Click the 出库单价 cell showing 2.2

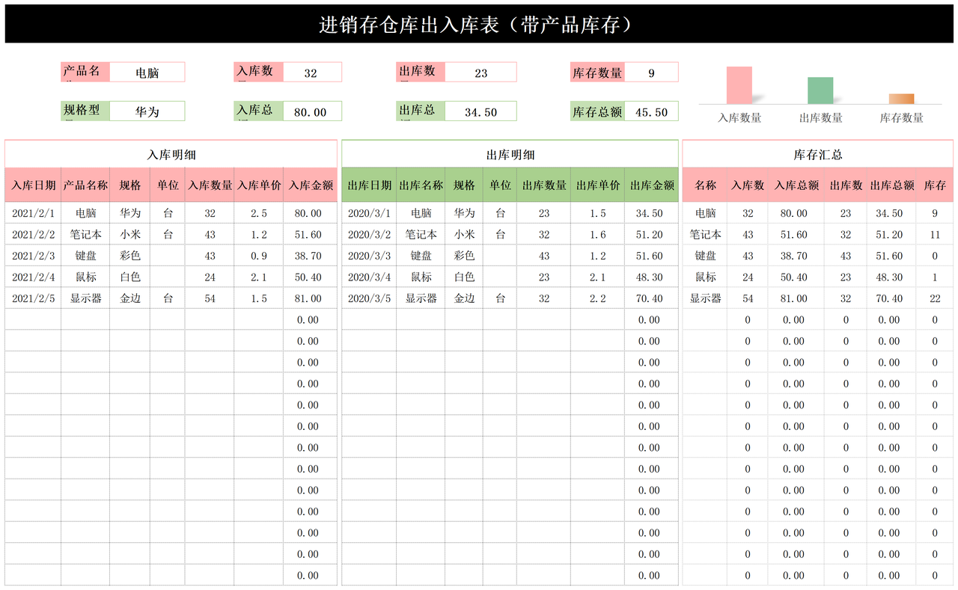coord(597,298)
